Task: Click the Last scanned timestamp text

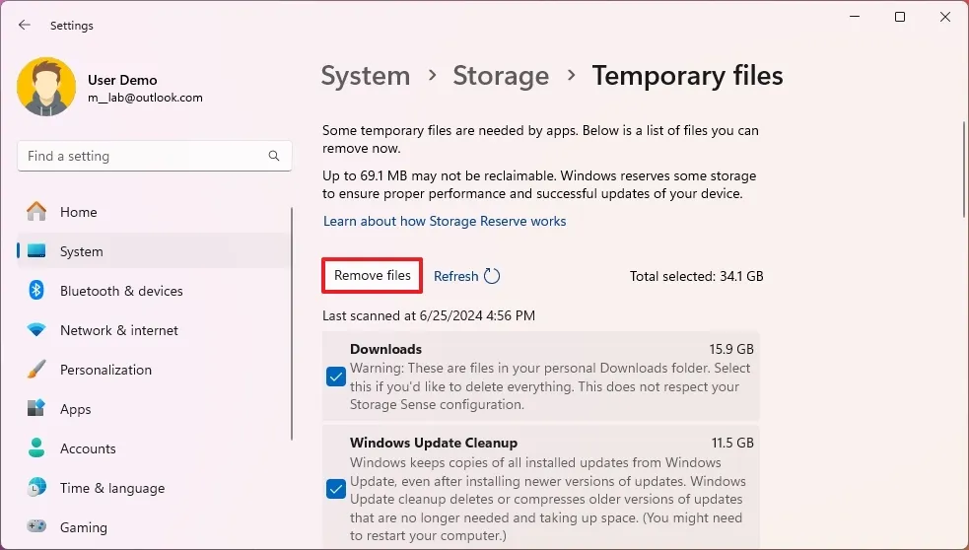Action: click(429, 315)
